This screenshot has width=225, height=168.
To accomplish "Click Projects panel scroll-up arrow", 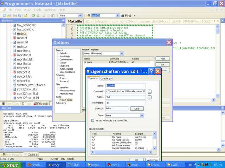I will pos(63,25).
